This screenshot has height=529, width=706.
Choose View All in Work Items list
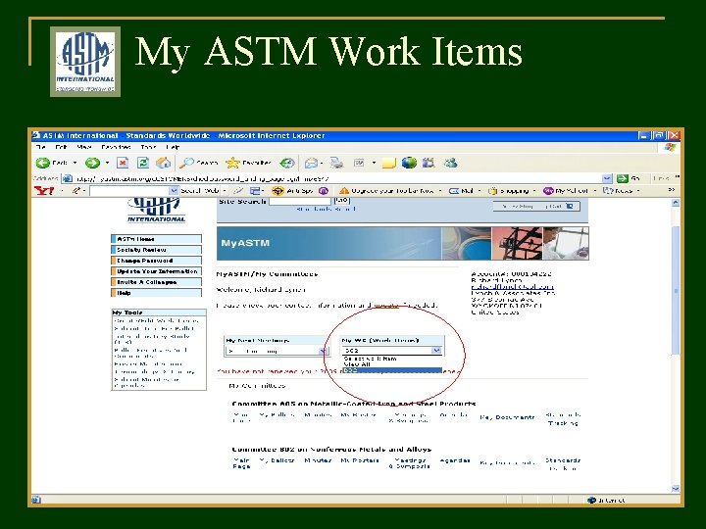pos(357,364)
